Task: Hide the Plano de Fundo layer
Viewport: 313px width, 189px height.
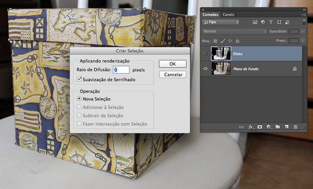Action: (205, 68)
